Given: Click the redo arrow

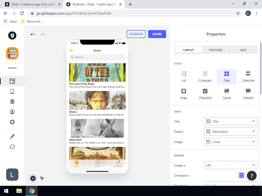Looking at the screenshot, I should (x=42, y=34).
